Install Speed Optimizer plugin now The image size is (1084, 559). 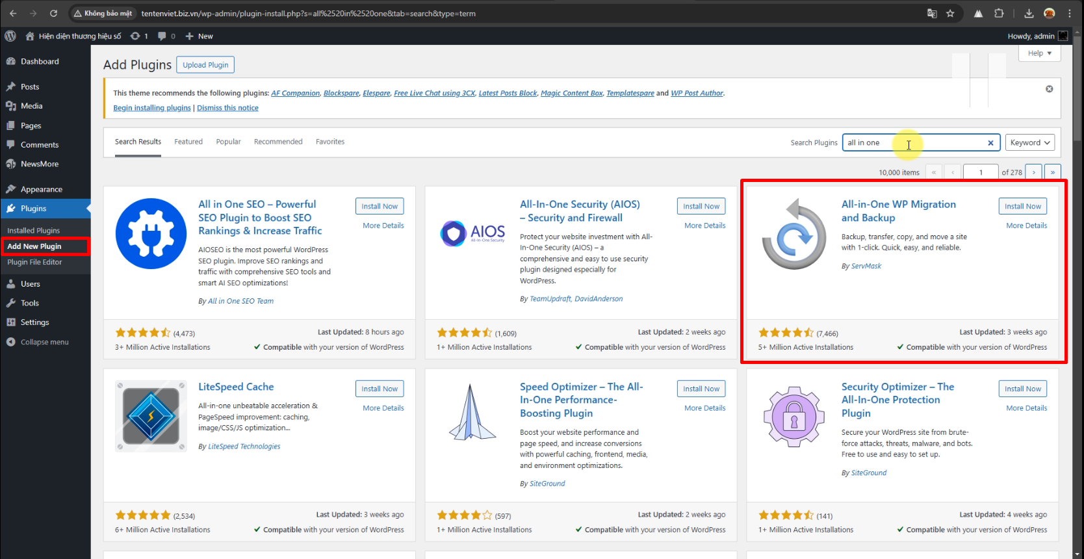701,389
